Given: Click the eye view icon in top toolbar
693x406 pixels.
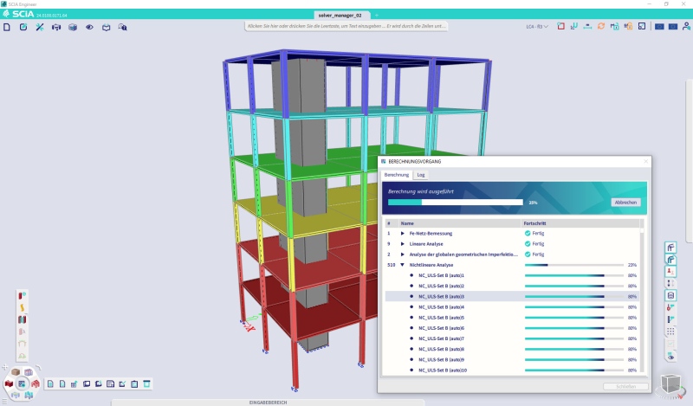Looking at the screenshot, I should (90, 28).
